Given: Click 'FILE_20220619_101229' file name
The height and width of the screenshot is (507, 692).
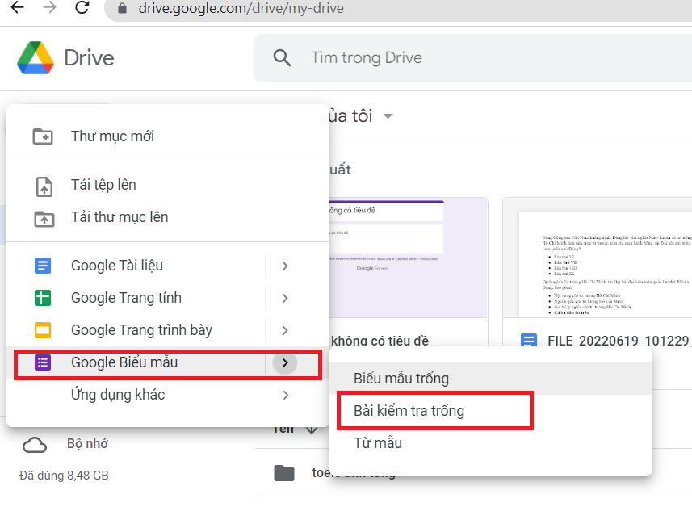Looking at the screenshot, I should click(x=619, y=341).
